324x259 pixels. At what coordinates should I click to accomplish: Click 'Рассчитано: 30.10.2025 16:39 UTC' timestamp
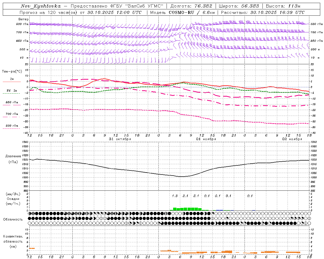(x=263, y=12)
